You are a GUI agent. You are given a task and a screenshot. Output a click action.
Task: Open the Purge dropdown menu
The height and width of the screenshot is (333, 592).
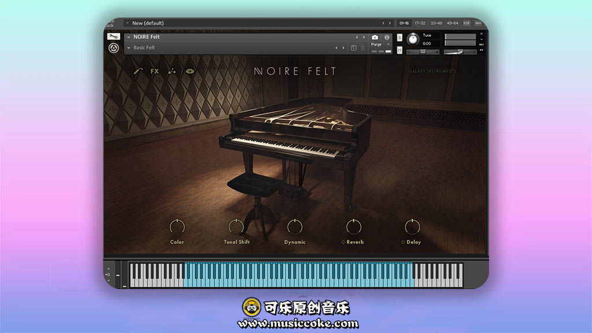point(380,44)
